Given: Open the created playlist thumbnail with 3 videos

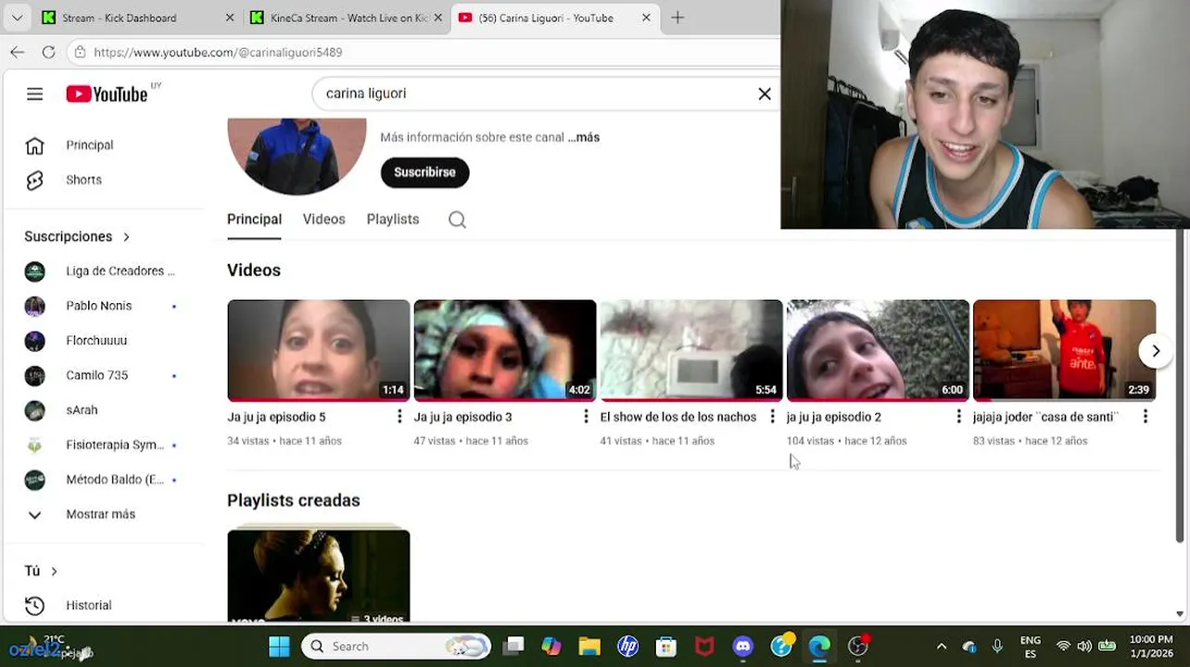Looking at the screenshot, I should coord(318,574).
